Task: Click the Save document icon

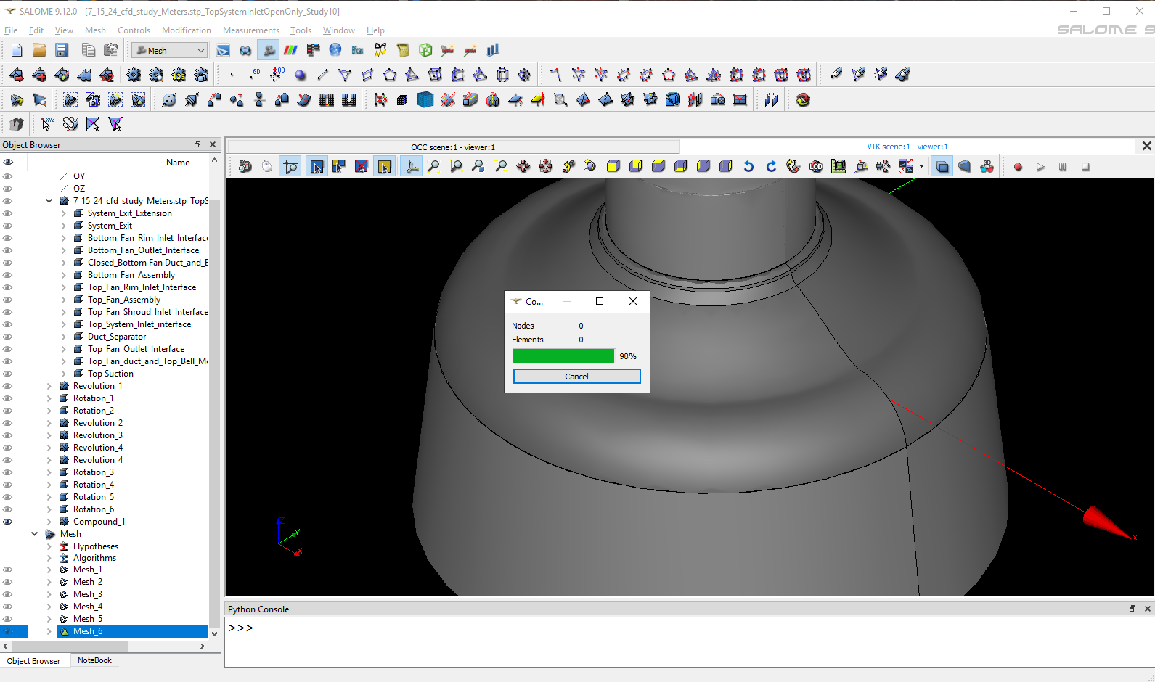Action: coord(62,50)
